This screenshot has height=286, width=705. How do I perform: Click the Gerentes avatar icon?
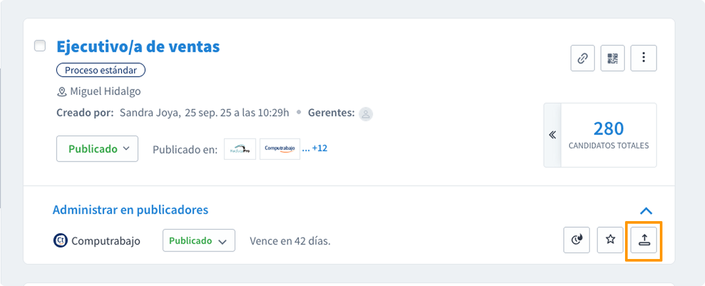(x=366, y=113)
